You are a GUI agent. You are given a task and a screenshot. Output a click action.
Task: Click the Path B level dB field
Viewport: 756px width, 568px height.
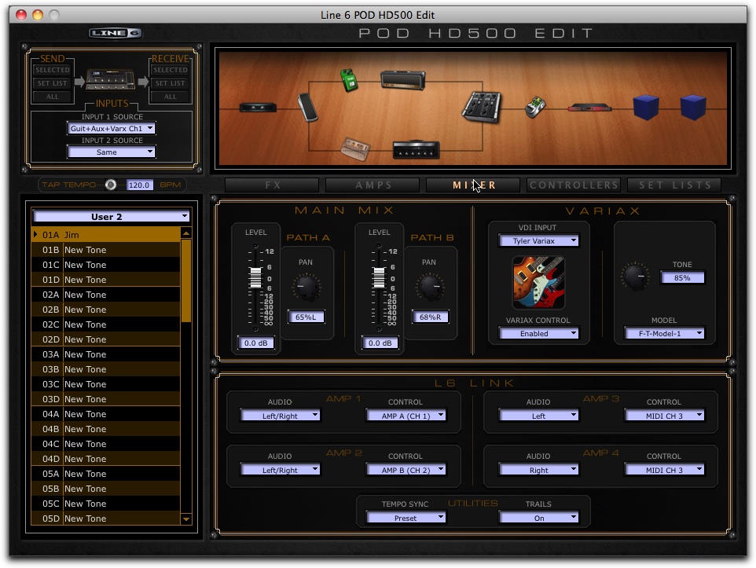pos(380,343)
